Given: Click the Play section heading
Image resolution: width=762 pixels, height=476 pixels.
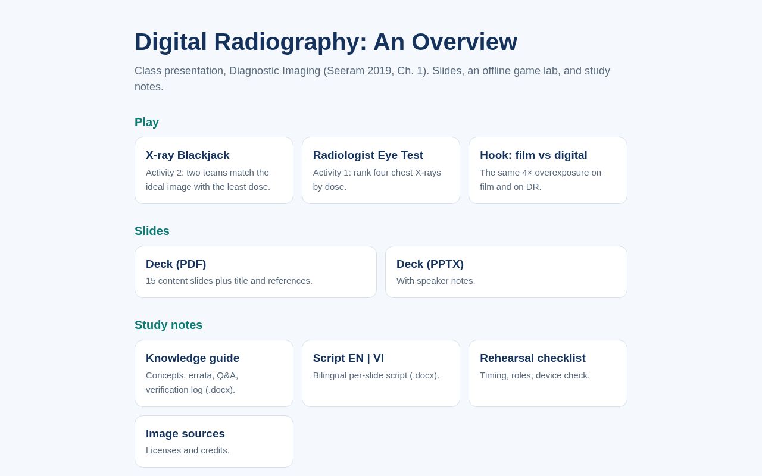Looking at the screenshot, I should click(146, 122).
